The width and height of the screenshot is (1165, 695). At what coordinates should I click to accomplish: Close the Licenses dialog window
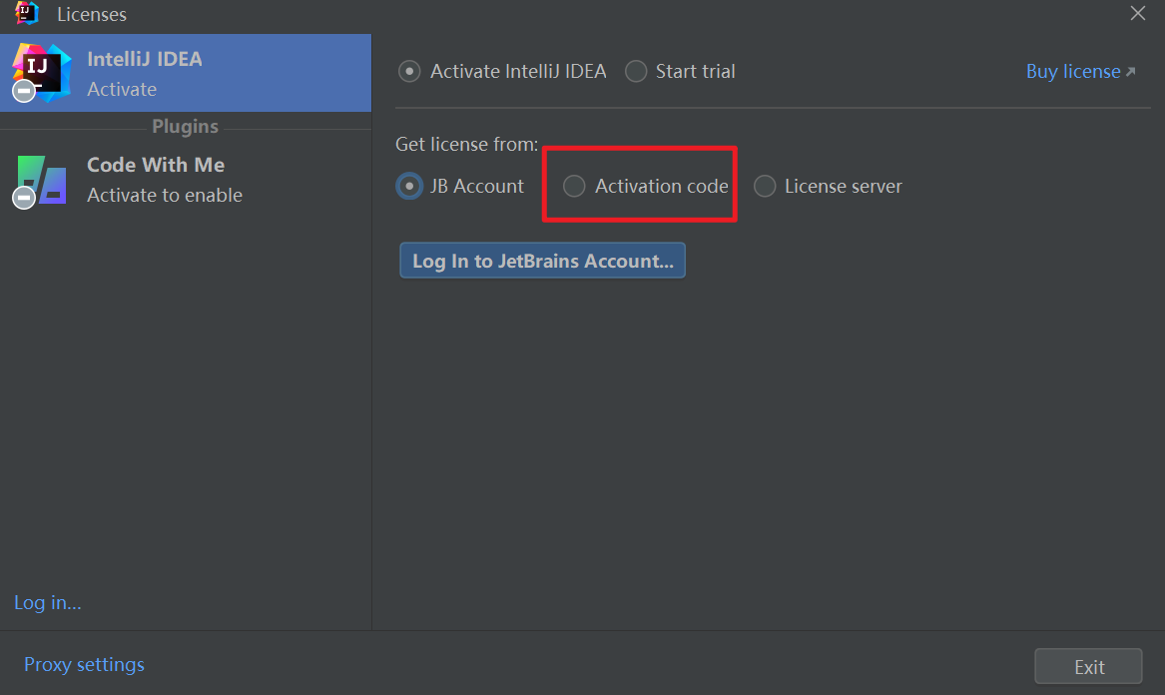[1137, 13]
